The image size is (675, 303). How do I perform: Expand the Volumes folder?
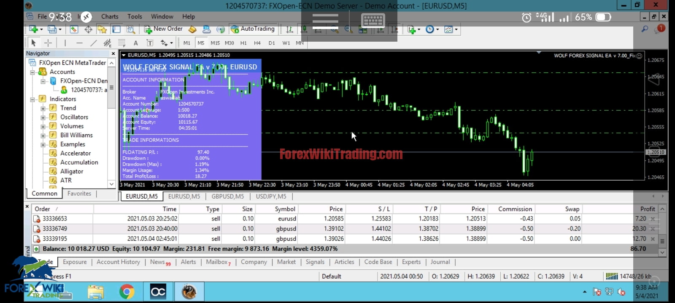click(43, 127)
